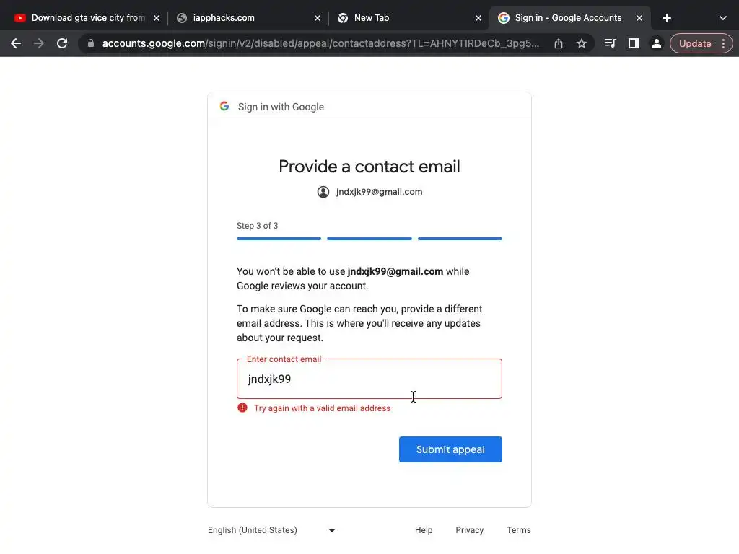Open the new tab plus button
739x554 pixels.
coord(667,18)
